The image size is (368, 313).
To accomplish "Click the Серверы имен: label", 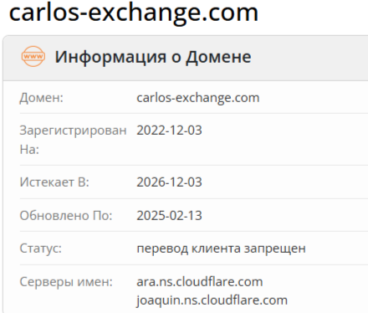I will (66, 282).
